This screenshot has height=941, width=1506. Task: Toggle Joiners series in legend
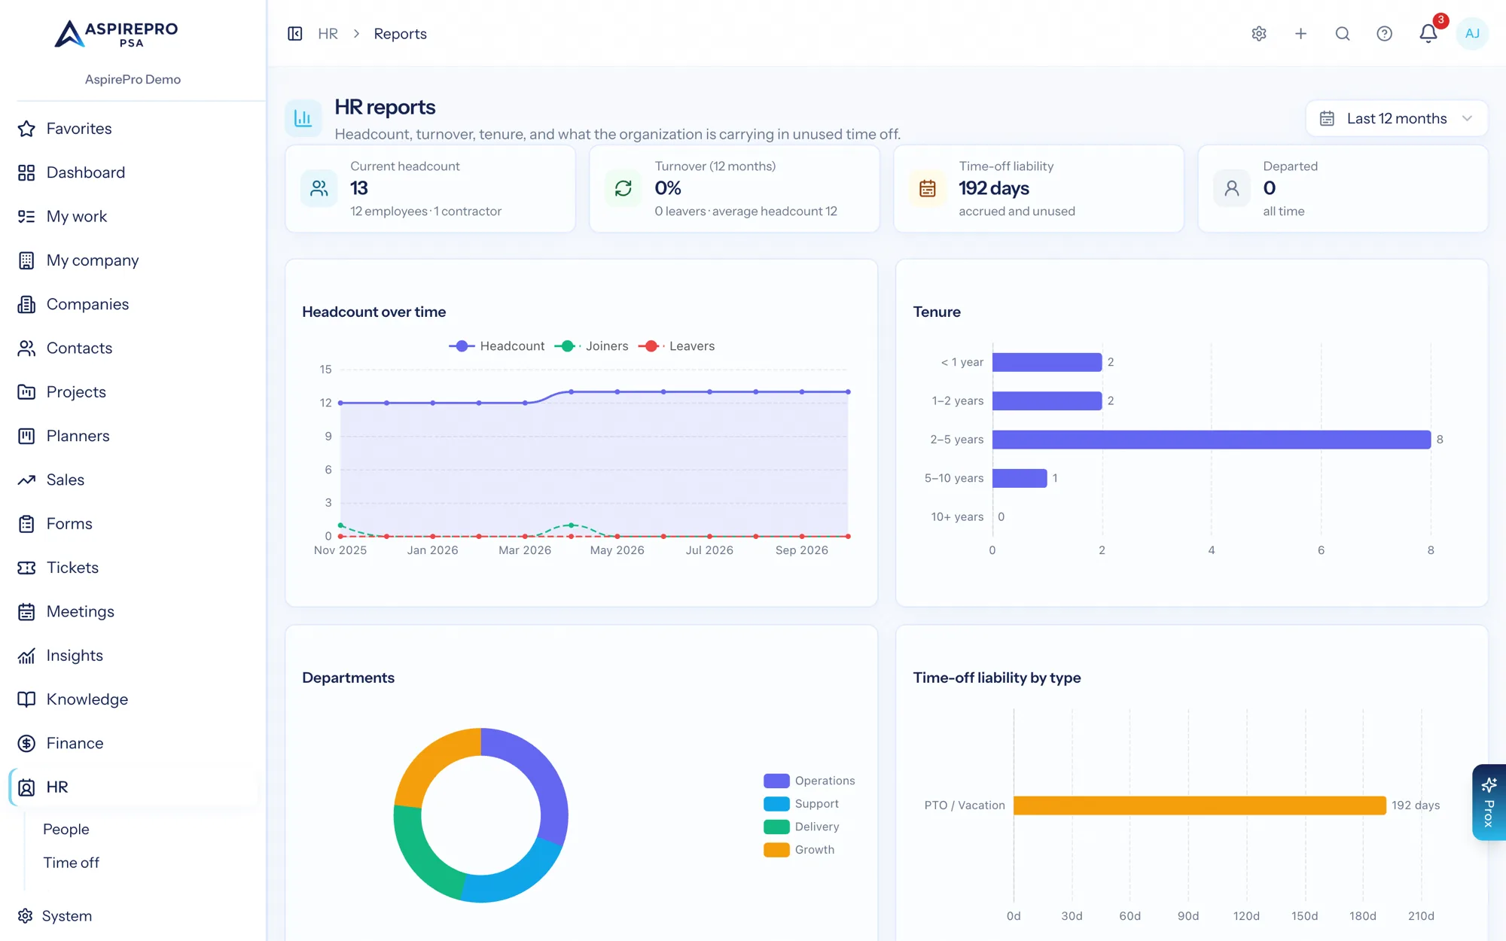591,346
